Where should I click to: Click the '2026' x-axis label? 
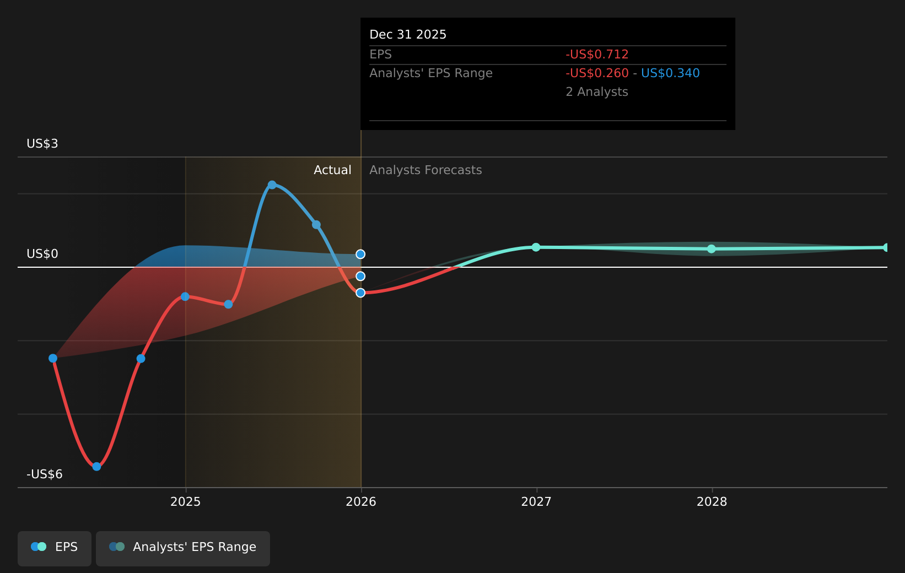click(361, 501)
